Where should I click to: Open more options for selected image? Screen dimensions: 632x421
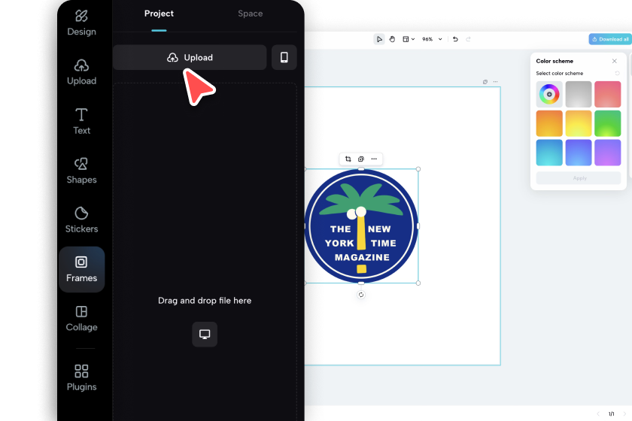click(374, 159)
